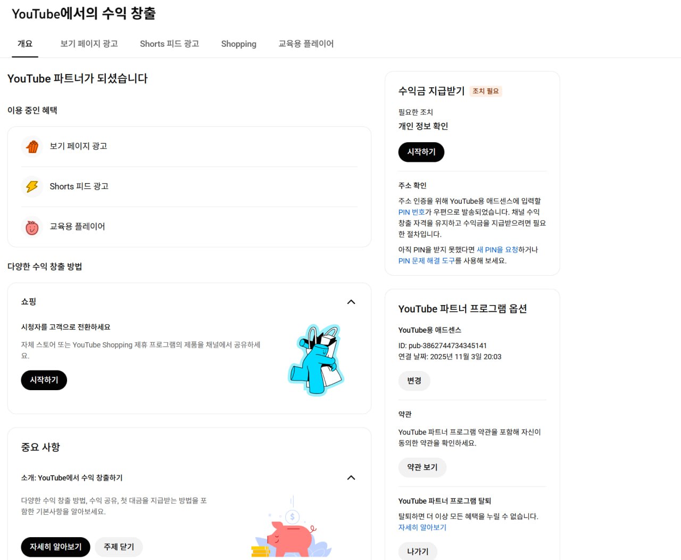Select the Shopping tab
Image resolution: width=681 pixels, height=560 pixels.
tap(238, 44)
